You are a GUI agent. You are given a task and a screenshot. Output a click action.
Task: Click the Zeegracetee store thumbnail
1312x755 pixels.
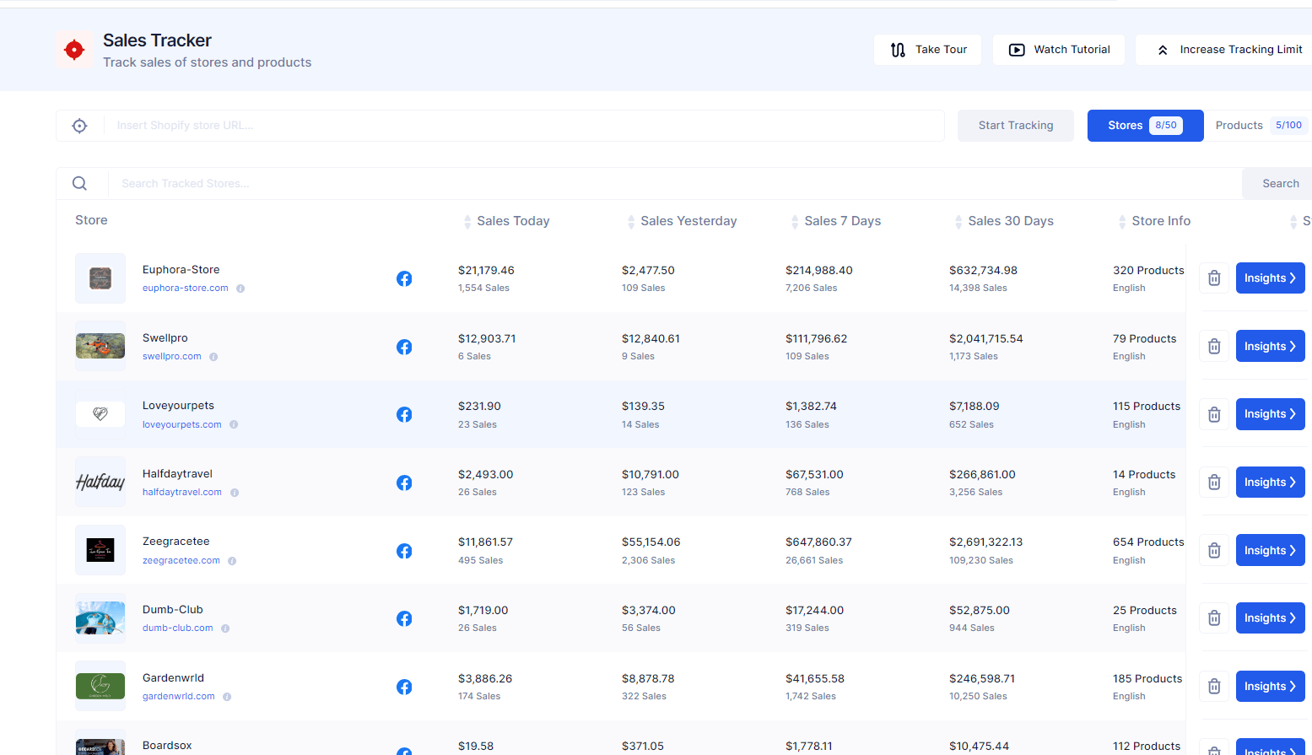[100, 550]
